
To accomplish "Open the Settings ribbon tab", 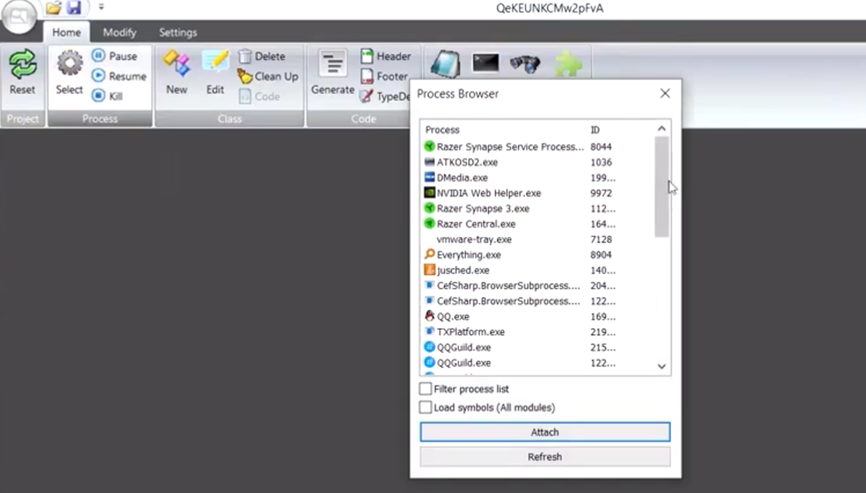I will (x=178, y=32).
